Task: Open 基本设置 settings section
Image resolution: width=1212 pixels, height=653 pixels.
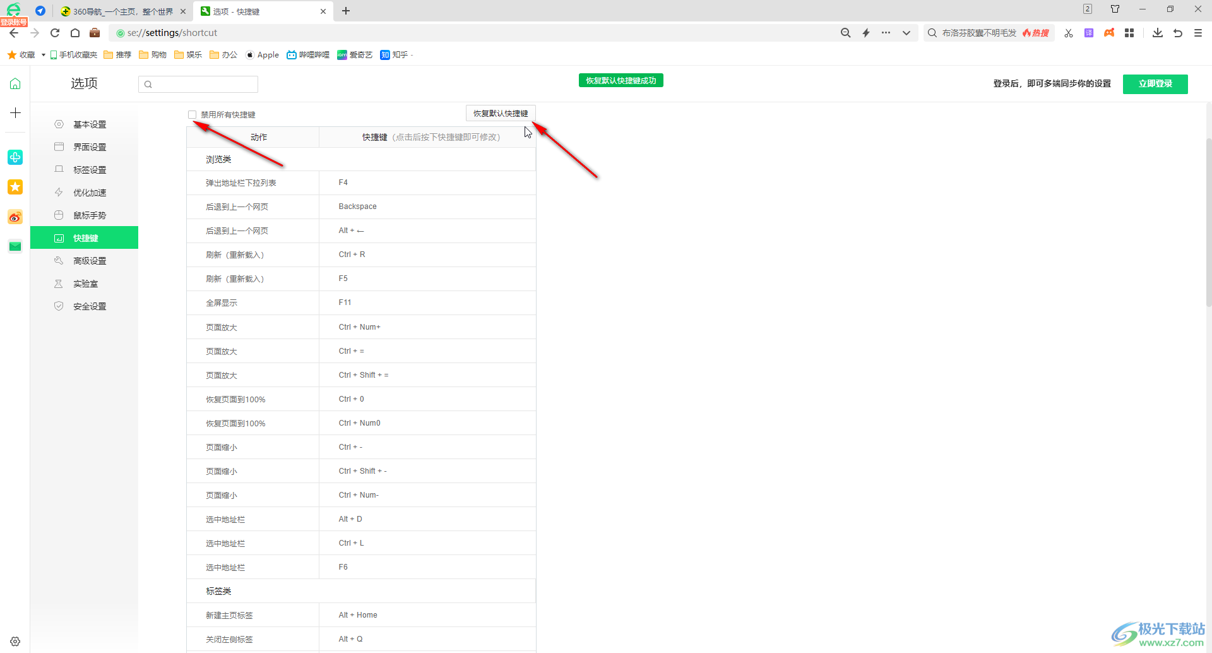Action: click(x=85, y=124)
